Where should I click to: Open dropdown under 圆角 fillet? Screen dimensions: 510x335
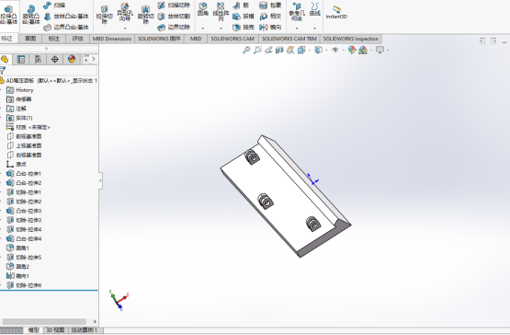pos(203,28)
